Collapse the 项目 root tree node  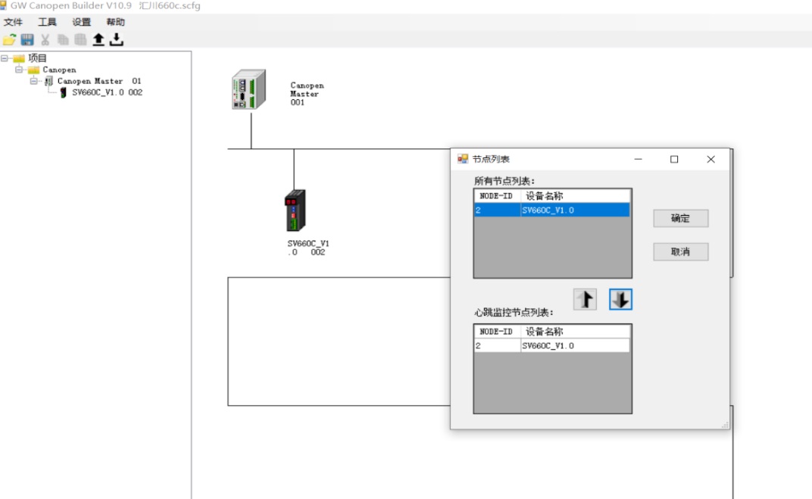(x=5, y=58)
